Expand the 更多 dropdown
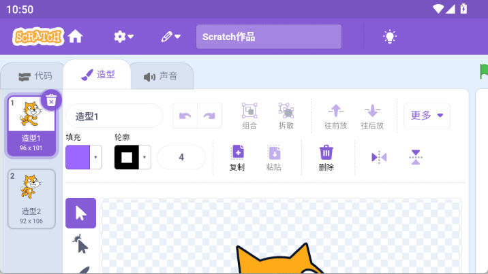The height and width of the screenshot is (274, 488). (x=427, y=116)
